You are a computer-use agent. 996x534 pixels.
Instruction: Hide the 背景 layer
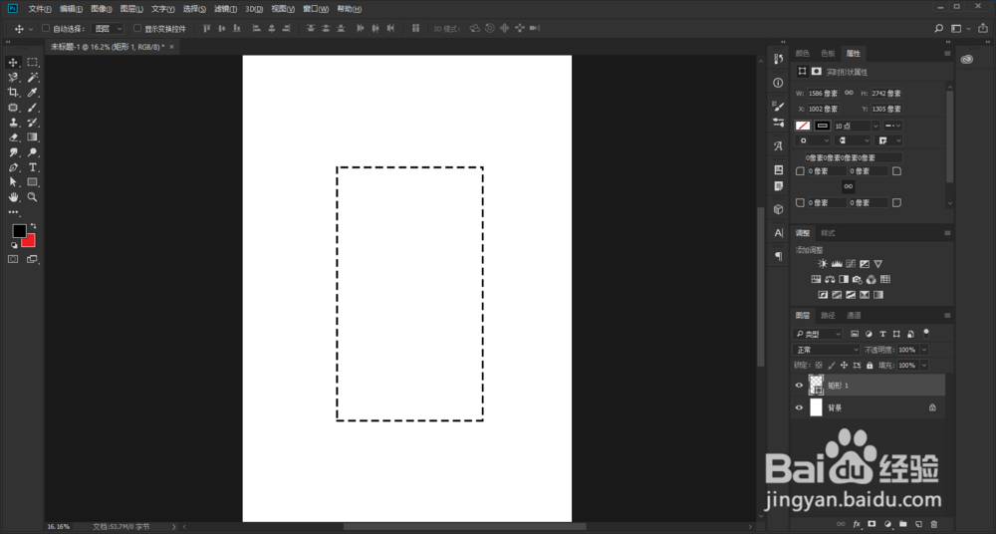pos(799,407)
